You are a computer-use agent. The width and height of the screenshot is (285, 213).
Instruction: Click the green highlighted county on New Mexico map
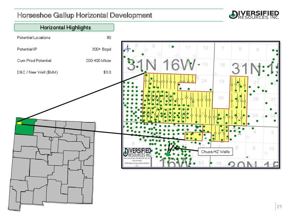[25, 127]
